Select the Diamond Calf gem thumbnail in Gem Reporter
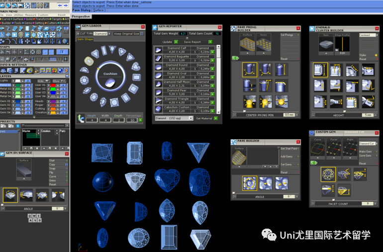383x252 pixels. [158, 50]
